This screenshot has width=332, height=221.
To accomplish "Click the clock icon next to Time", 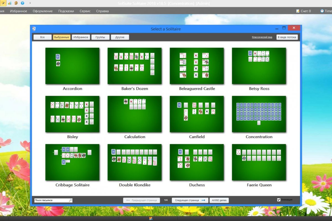I will coord(322,11).
